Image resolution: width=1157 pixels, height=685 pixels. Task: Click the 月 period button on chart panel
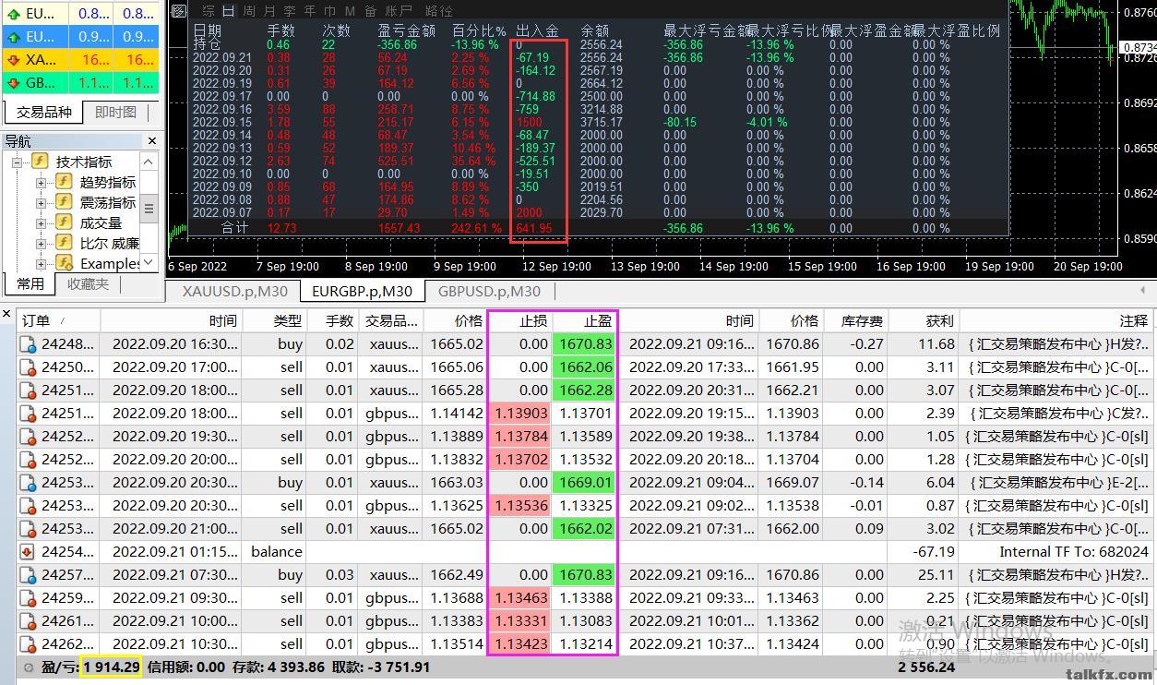pyautogui.click(x=269, y=11)
